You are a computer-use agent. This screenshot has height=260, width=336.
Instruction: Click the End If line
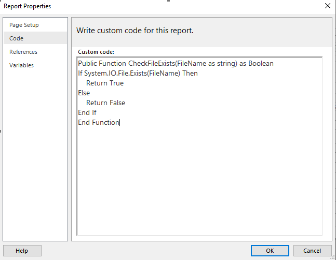[87, 112]
